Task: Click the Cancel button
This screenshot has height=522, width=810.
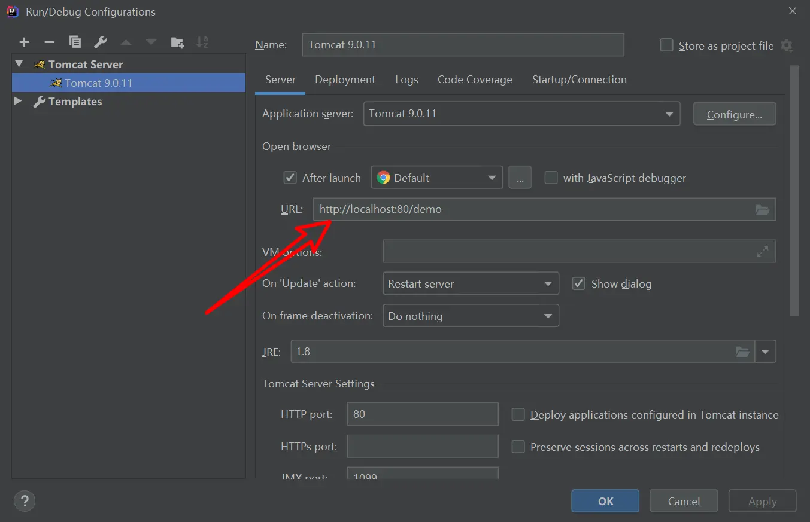Action: (684, 501)
